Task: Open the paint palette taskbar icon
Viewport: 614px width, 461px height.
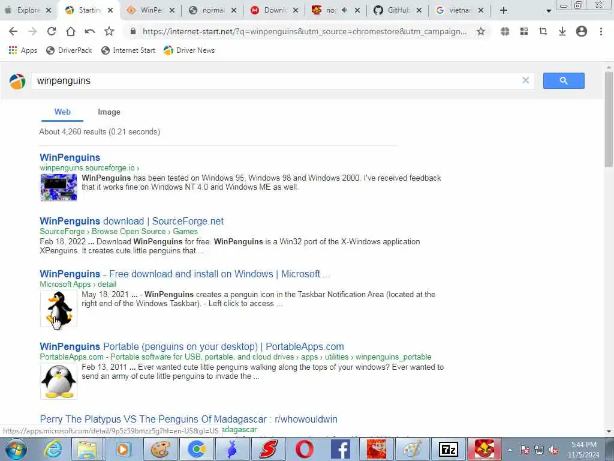Action: (159, 449)
